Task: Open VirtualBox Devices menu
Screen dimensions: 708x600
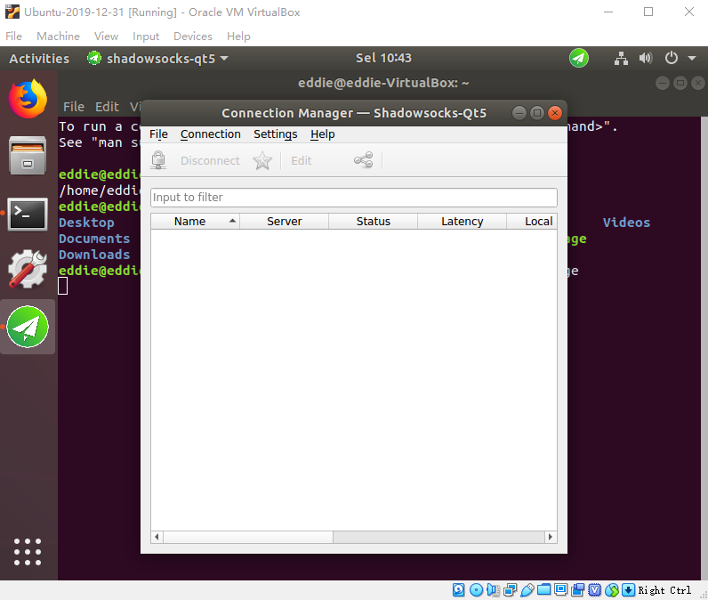Action: (193, 36)
